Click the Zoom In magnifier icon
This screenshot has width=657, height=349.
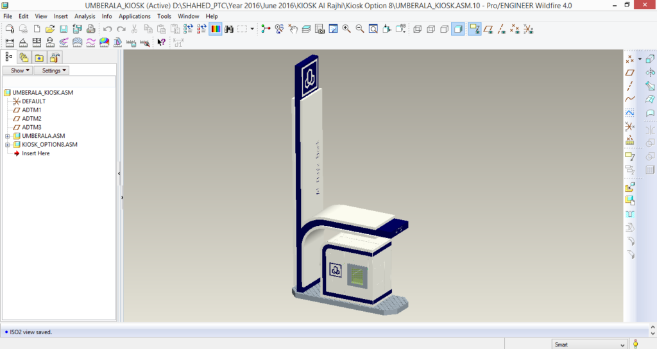click(346, 29)
